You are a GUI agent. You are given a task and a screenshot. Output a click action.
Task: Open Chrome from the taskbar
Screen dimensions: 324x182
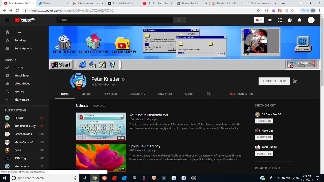[94, 178]
